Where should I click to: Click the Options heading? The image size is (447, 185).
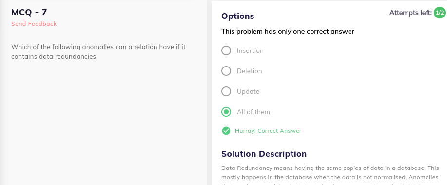point(237,16)
